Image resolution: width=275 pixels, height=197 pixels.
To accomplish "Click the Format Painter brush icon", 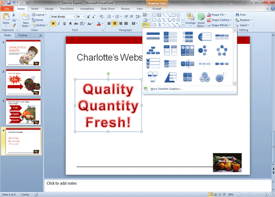I will click(14, 25).
